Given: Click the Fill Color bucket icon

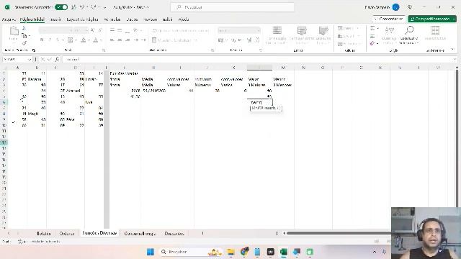Looking at the screenshot, I should tap(84, 40).
